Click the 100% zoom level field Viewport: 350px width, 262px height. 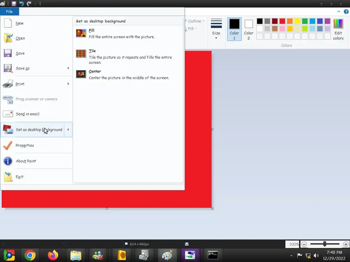[x=293, y=244]
